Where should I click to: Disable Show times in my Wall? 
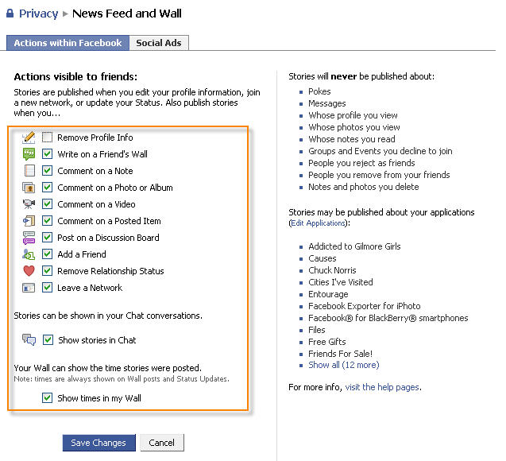pos(48,398)
